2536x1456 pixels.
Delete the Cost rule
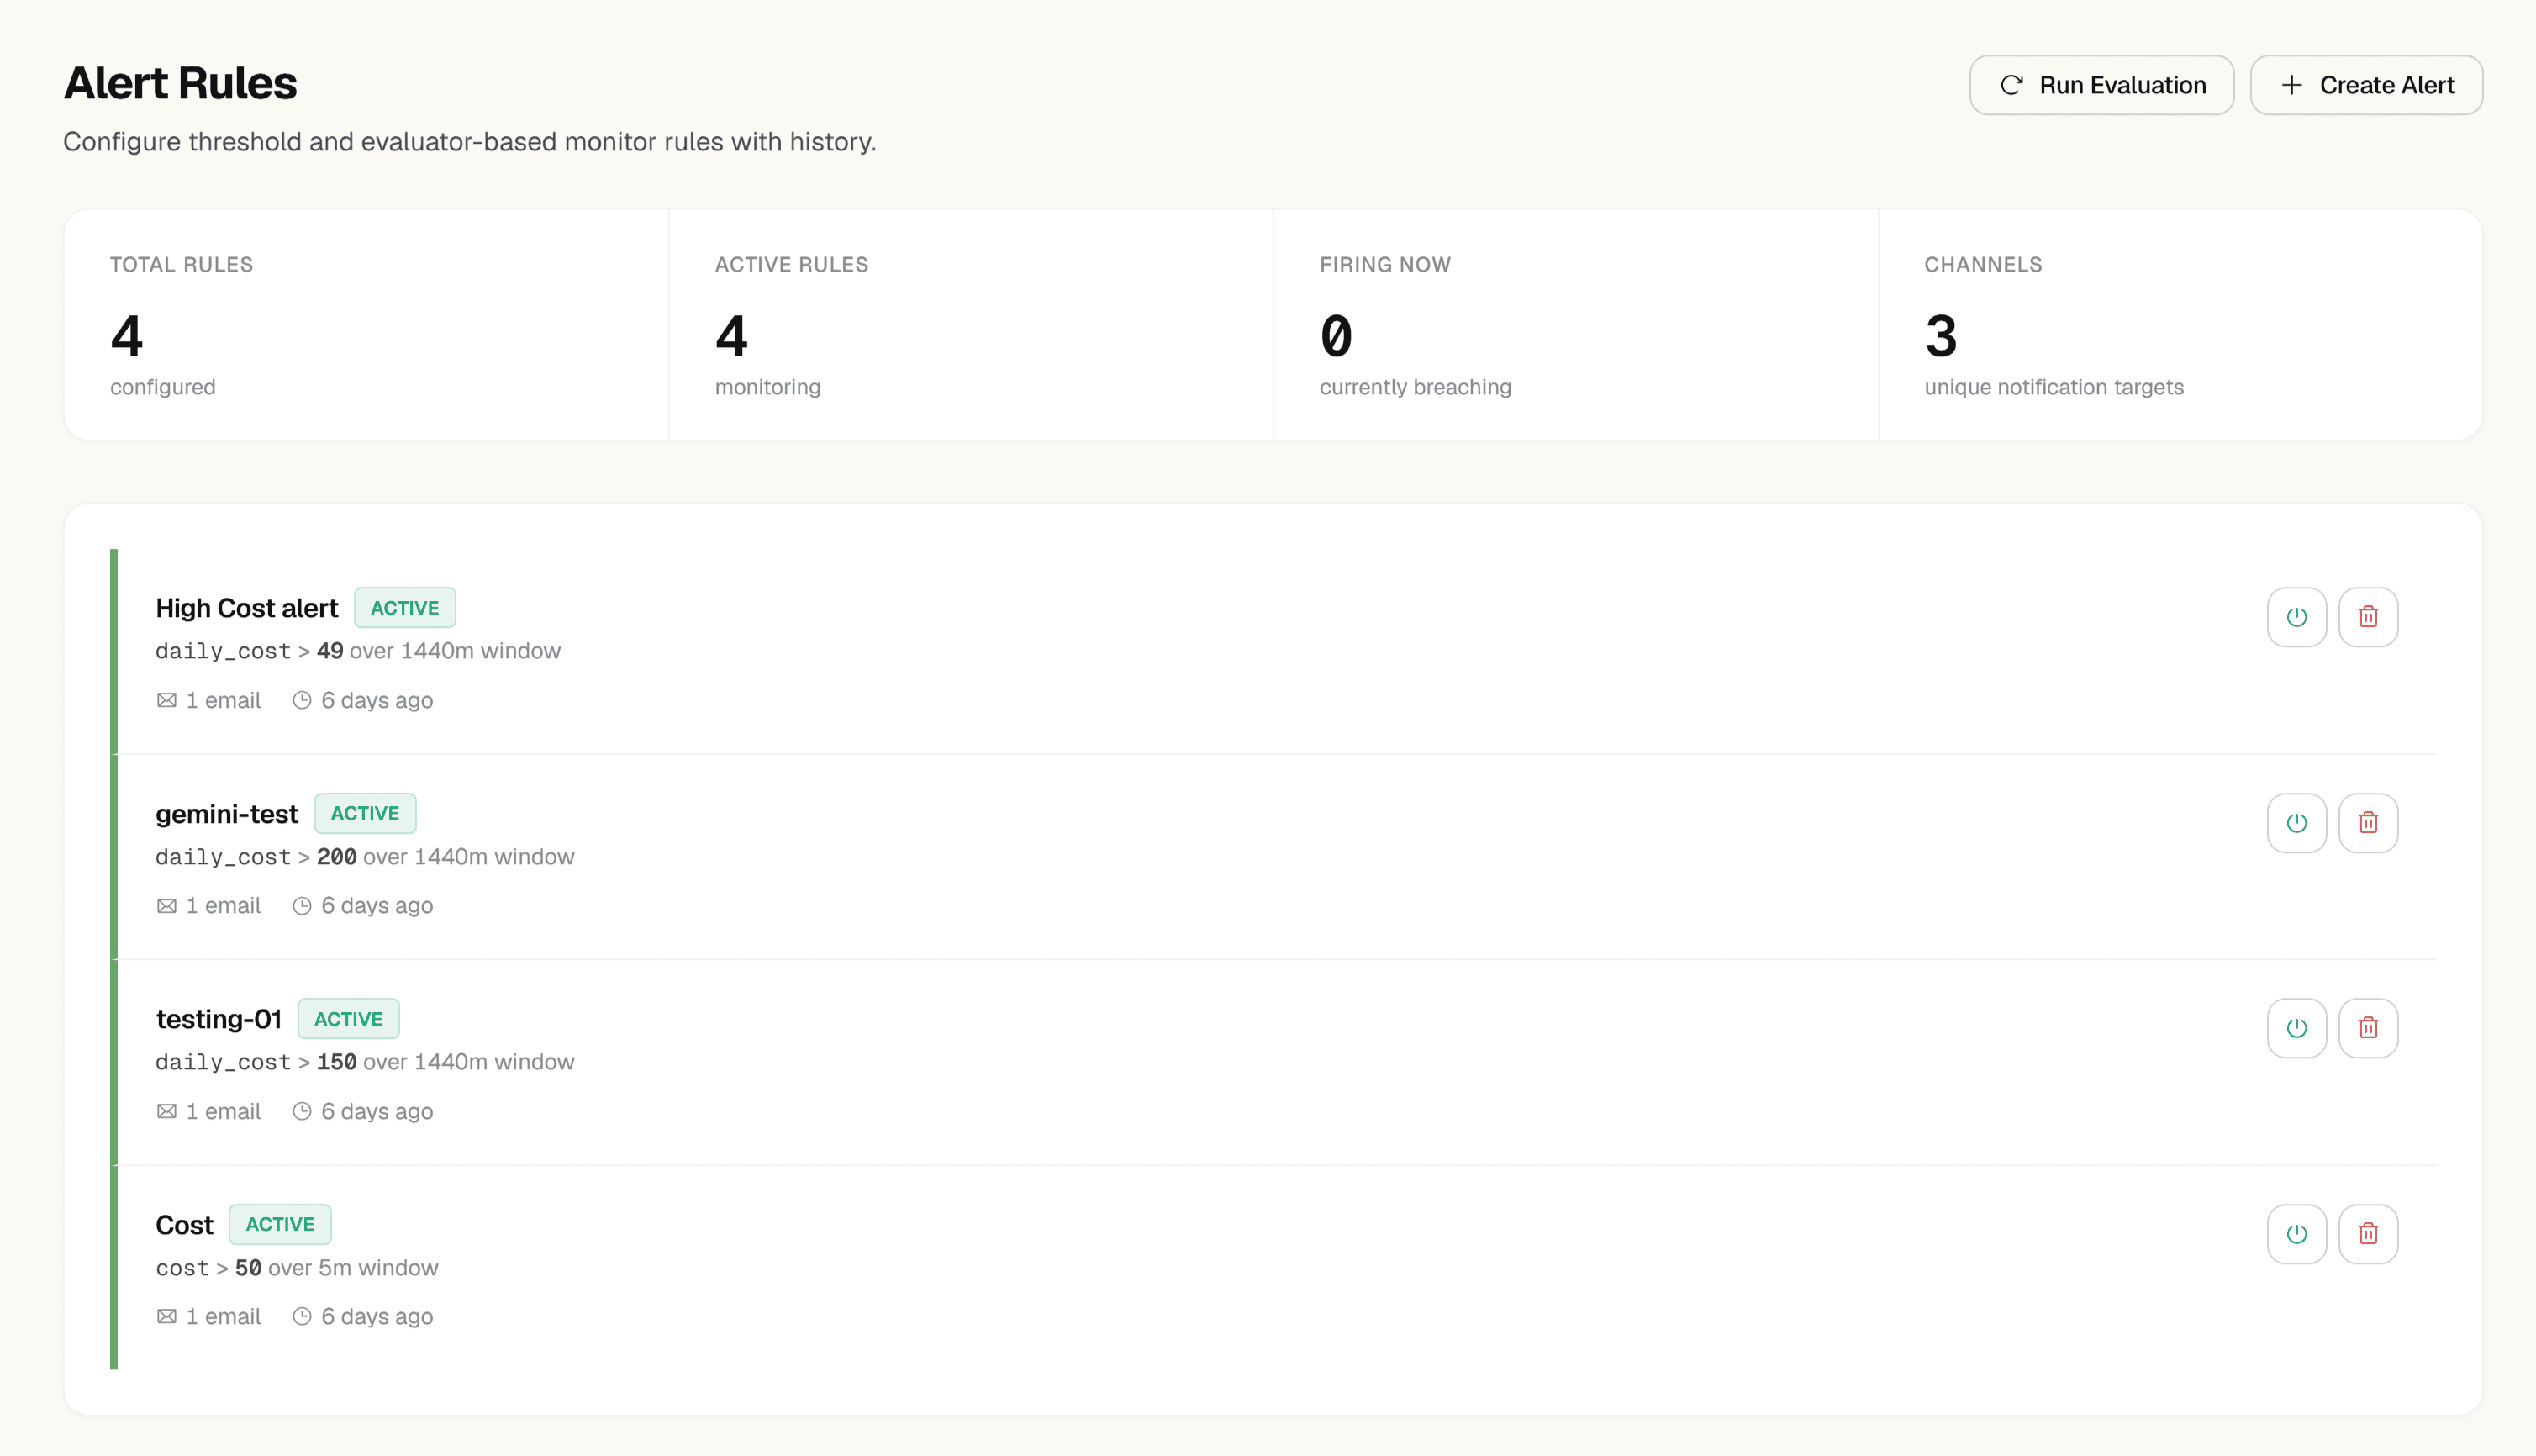pyautogui.click(x=2368, y=1234)
